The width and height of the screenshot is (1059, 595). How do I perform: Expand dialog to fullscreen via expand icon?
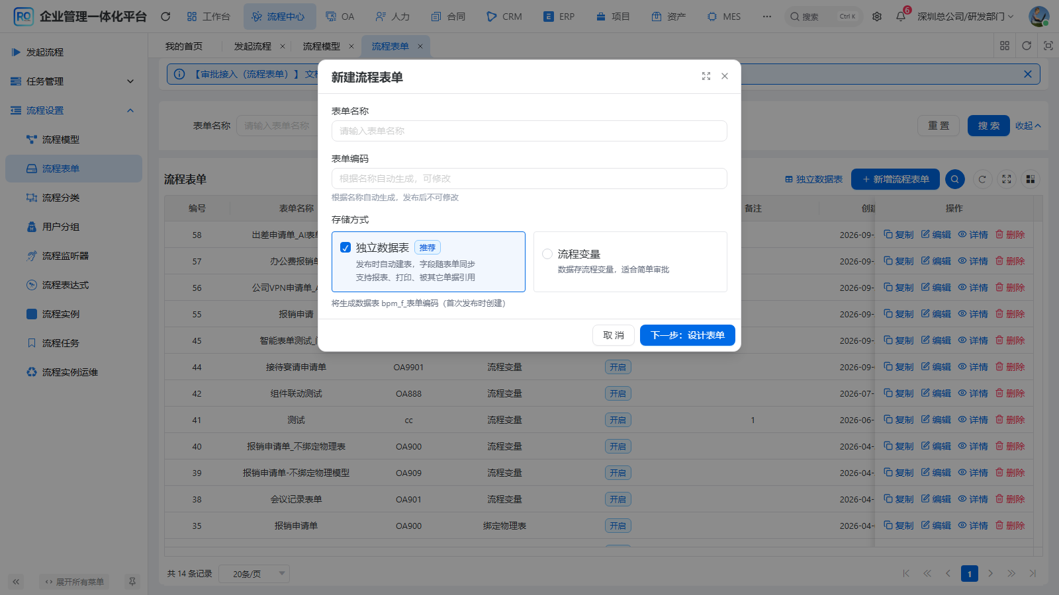click(706, 77)
